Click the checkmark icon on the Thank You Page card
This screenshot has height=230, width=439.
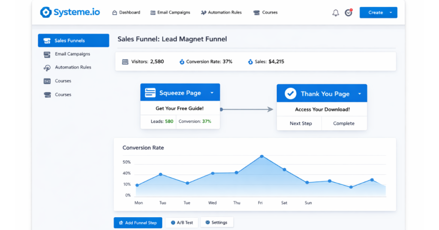pos(291,94)
